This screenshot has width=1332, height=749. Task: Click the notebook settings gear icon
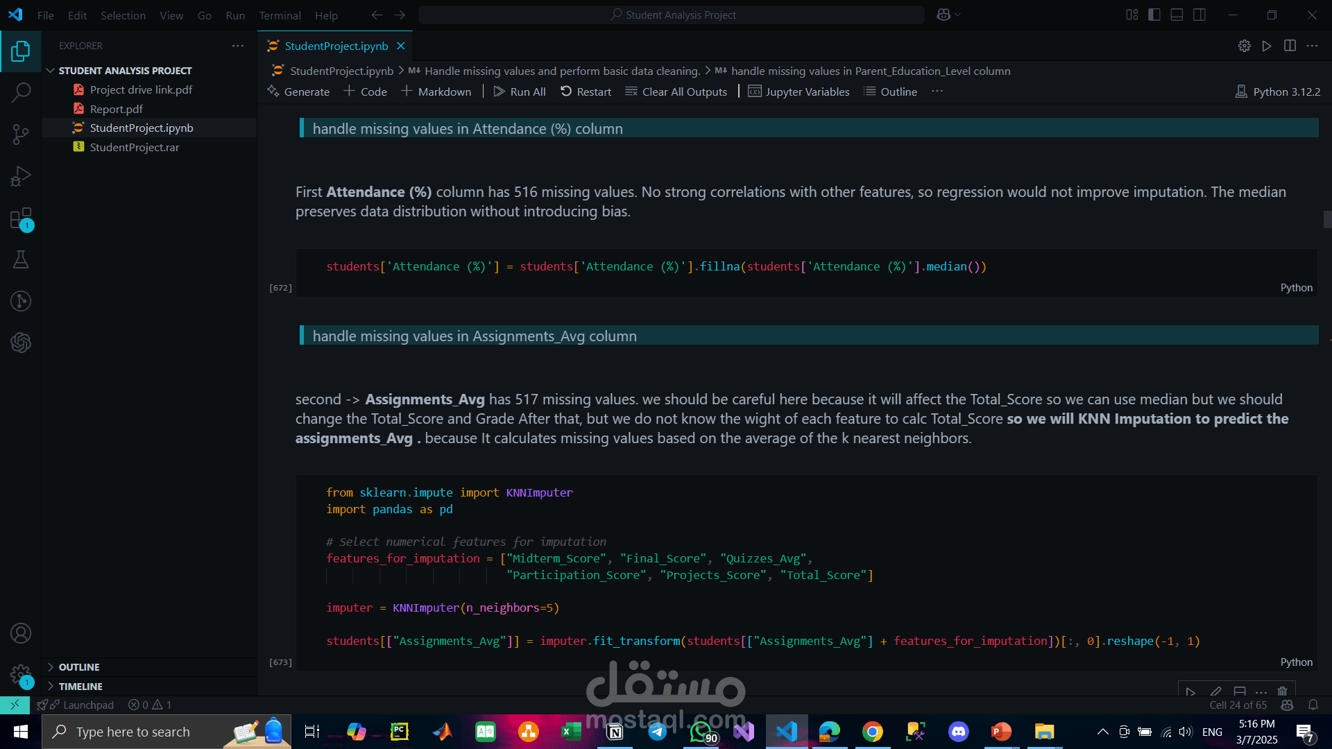coord(1244,46)
